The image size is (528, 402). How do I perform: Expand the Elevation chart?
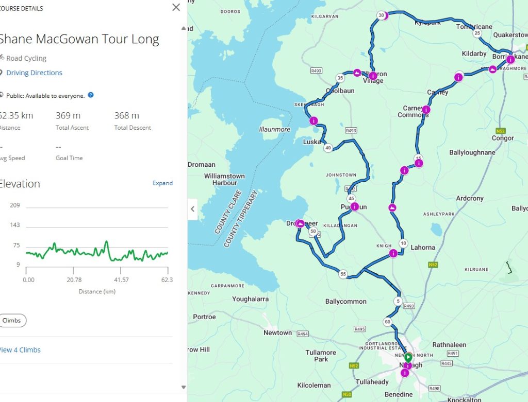[x=162, y=183]
